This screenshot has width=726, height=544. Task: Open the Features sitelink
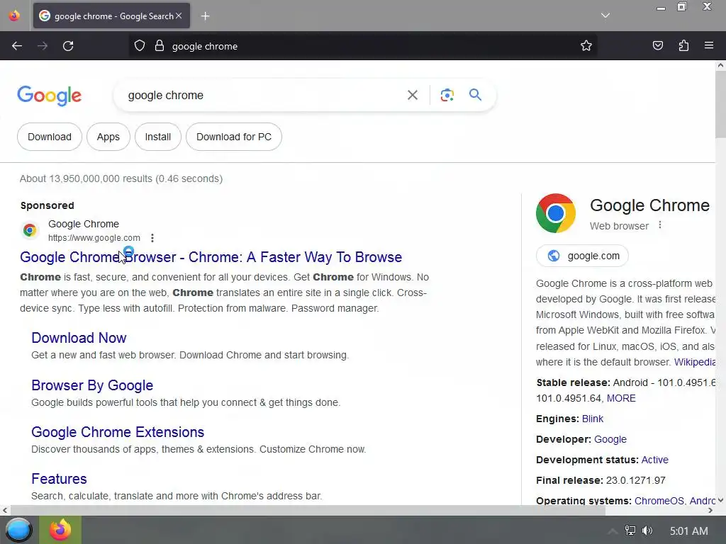[59, 479]
